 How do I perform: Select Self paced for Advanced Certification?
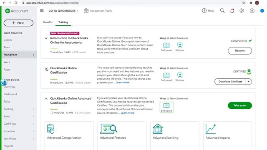166,107
